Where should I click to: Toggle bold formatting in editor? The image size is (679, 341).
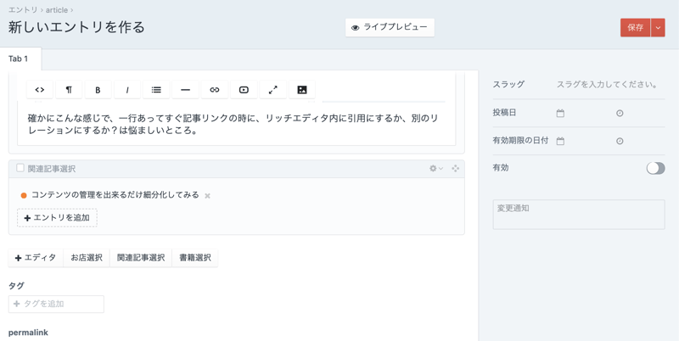98,90
